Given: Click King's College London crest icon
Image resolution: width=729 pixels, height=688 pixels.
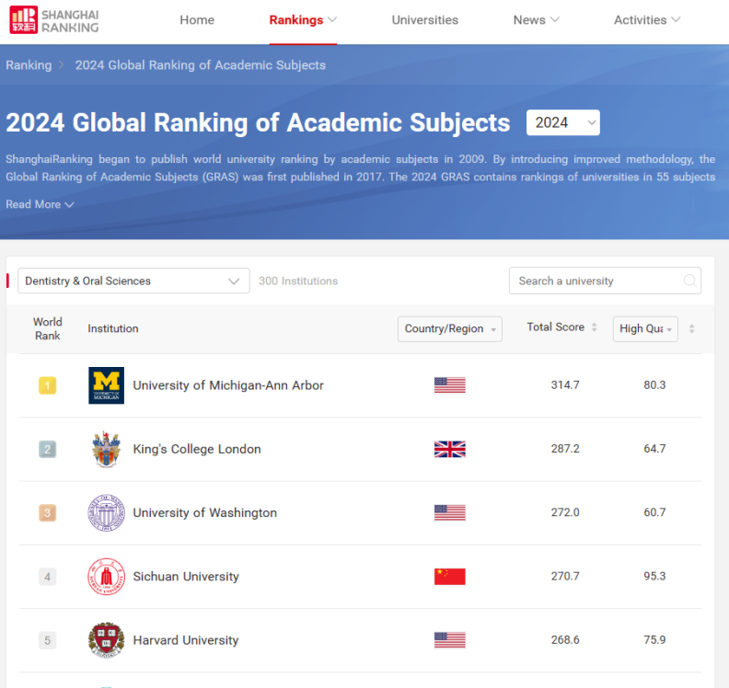Looking at the screenshot, I should click(x=106, y=449).
